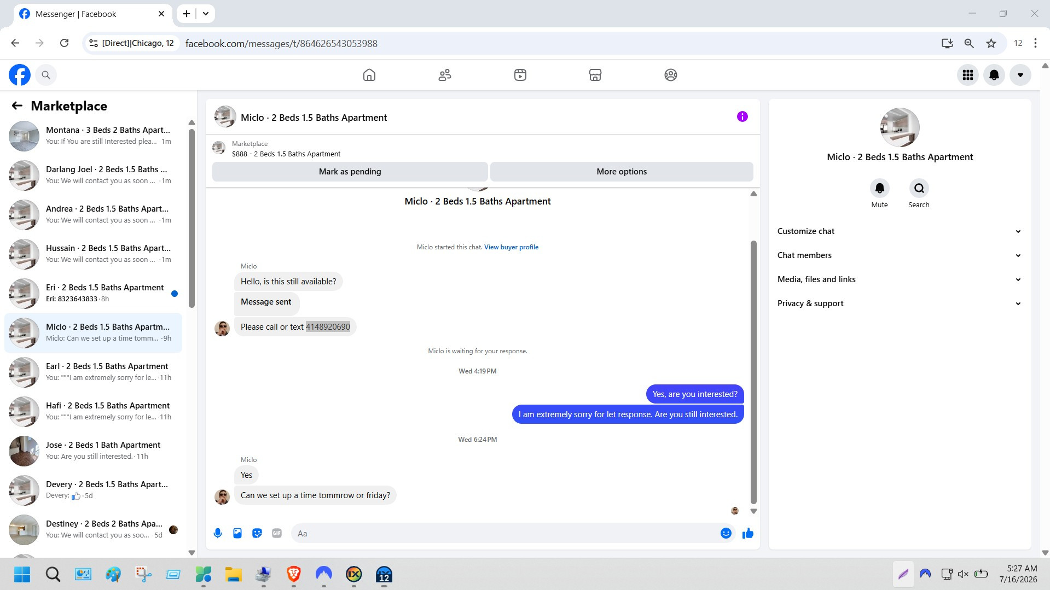The width and height of the screenshot is (1050, 590).
Task: Expand Media, files and links
Action: pos(900,279)
